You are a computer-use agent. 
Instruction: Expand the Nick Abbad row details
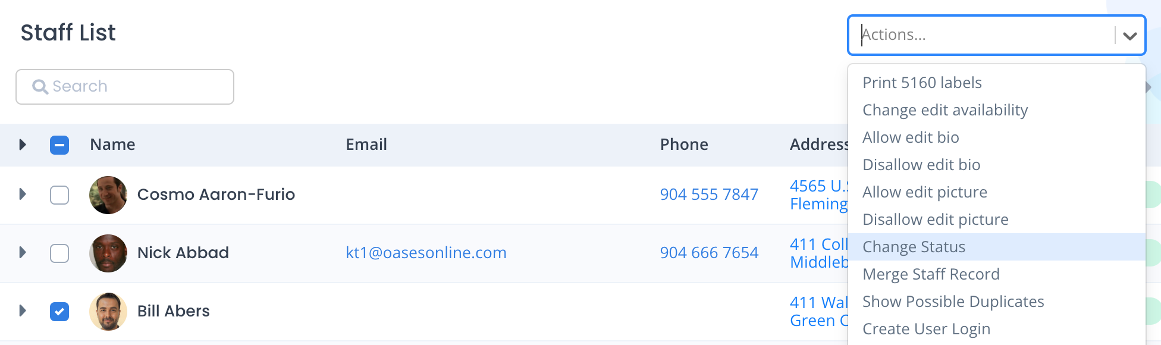[23, 252]
